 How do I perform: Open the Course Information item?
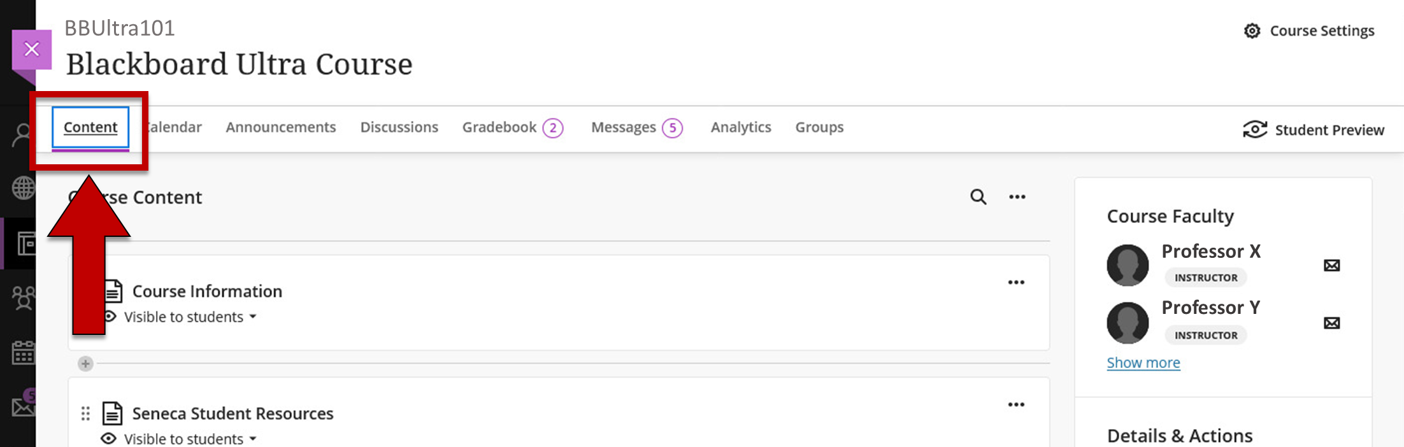pyautogui.click(x=207, y=291)
